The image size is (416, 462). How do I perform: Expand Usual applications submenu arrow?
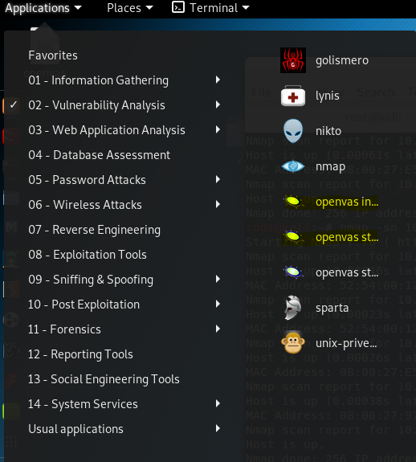(x=218, y=428)
